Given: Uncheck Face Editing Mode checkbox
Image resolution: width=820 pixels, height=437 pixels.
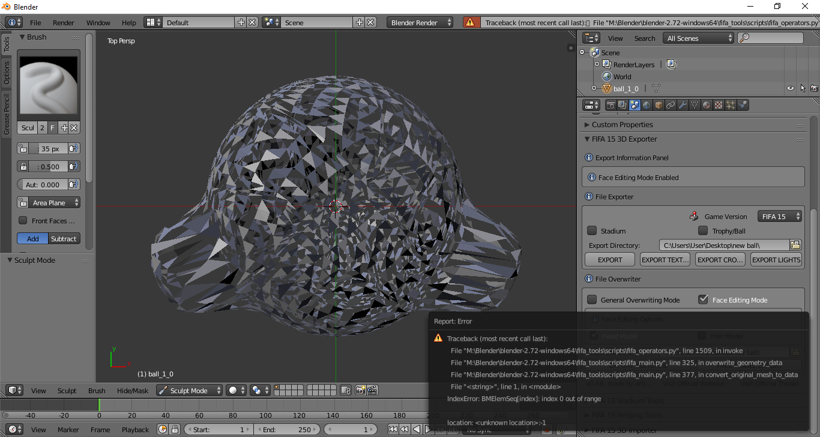Looking at the screenshot, I should pos(703,300).
